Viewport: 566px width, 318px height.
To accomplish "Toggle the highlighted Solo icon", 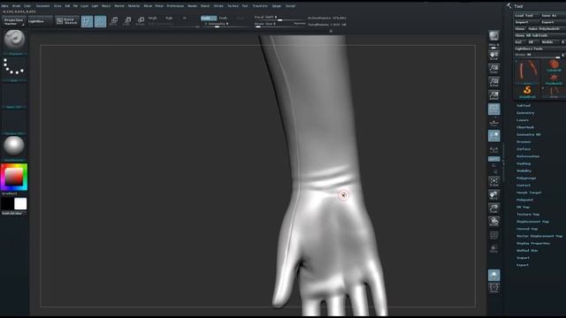I will click(493, 275).
